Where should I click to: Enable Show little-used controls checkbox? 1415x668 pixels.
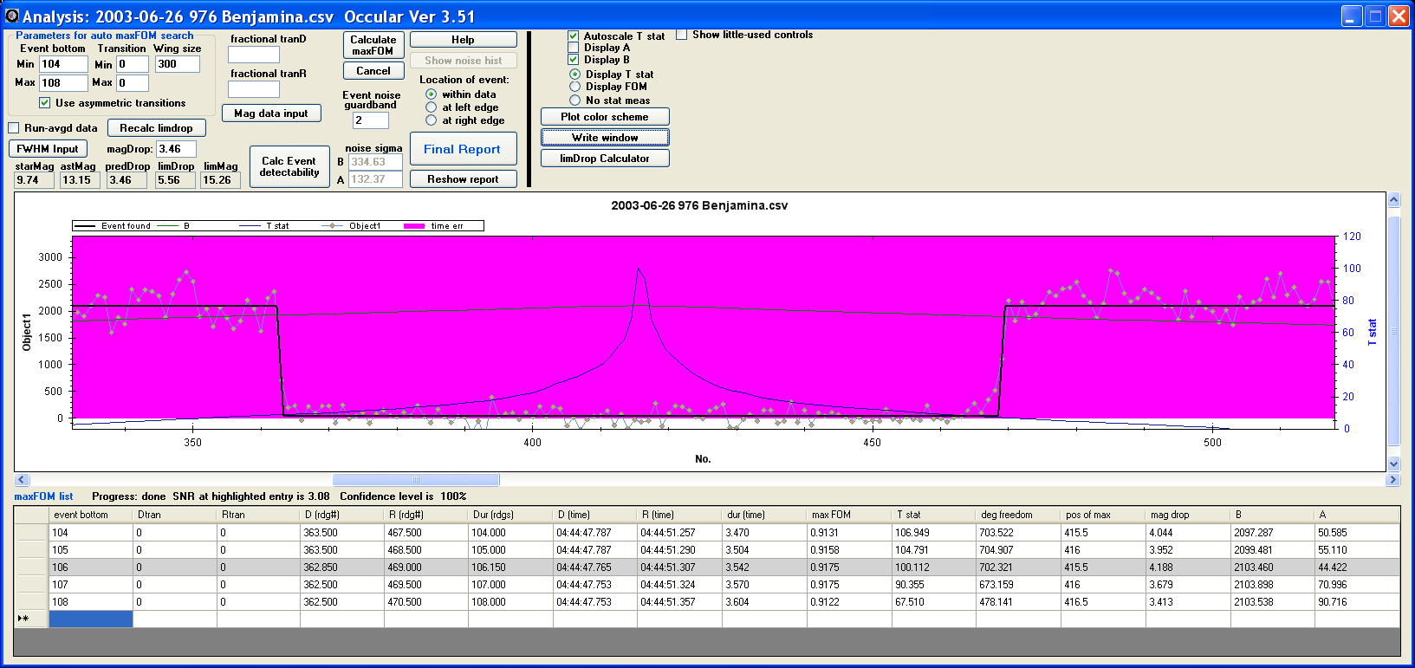pos(681,35)
